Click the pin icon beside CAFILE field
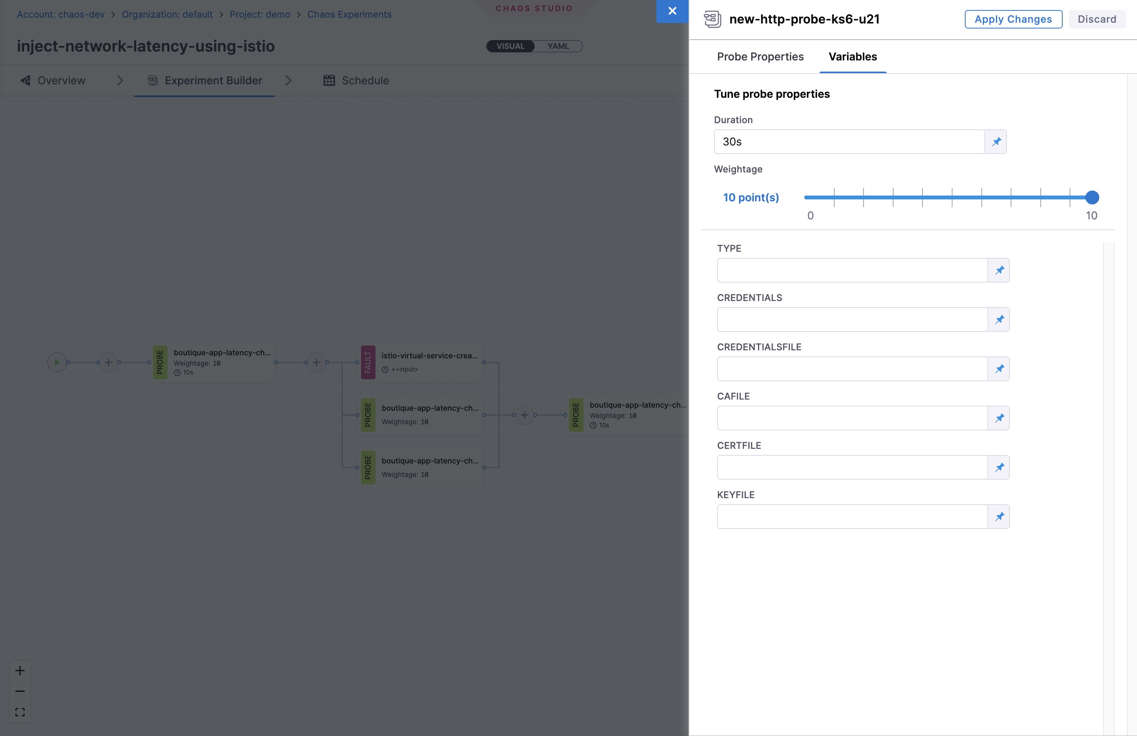The height and width of the screenshot is (736, 1137). pos(999,418)
